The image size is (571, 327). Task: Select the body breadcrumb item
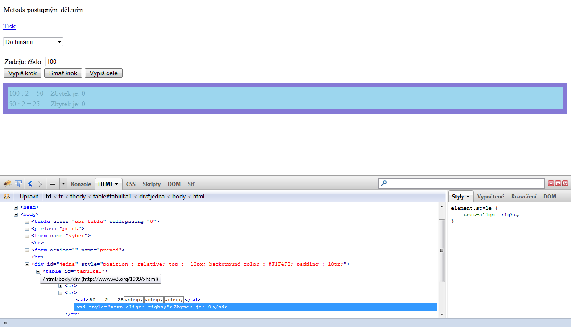pos(179,196)
